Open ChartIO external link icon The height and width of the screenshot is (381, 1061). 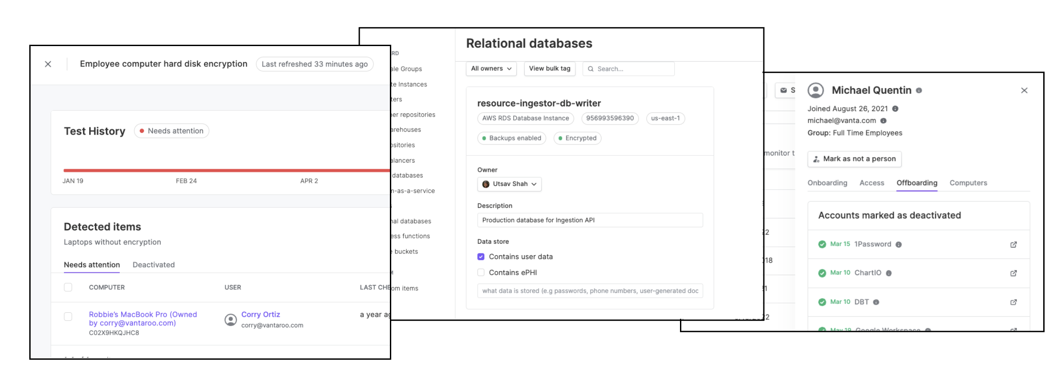tap(1014, 273)
